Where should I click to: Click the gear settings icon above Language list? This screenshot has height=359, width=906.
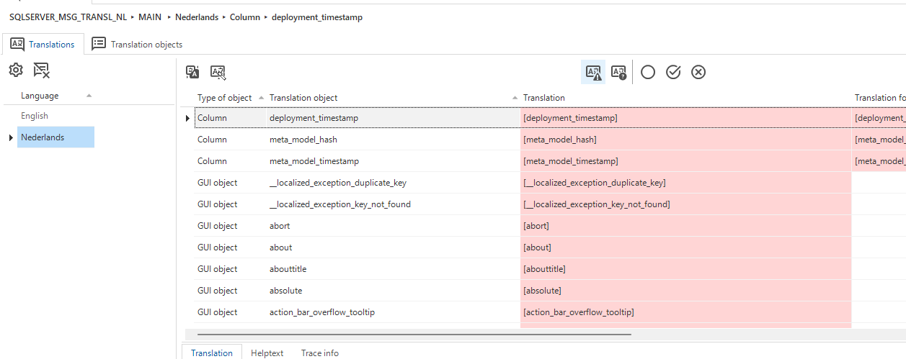pos(16,70)
